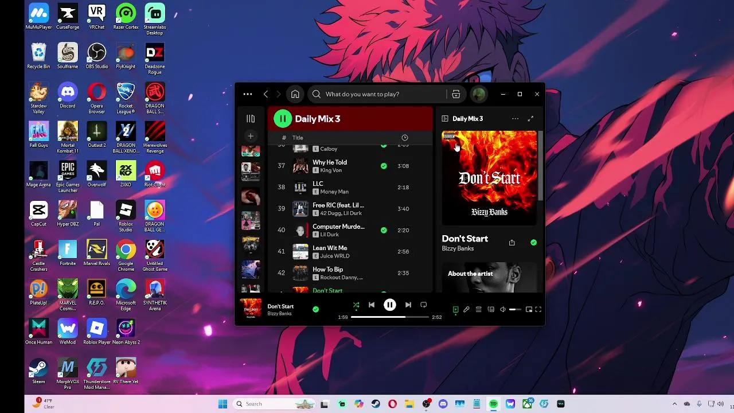
Task: Launch Fortnite from desktop
Action: click(x=68, y=253)
